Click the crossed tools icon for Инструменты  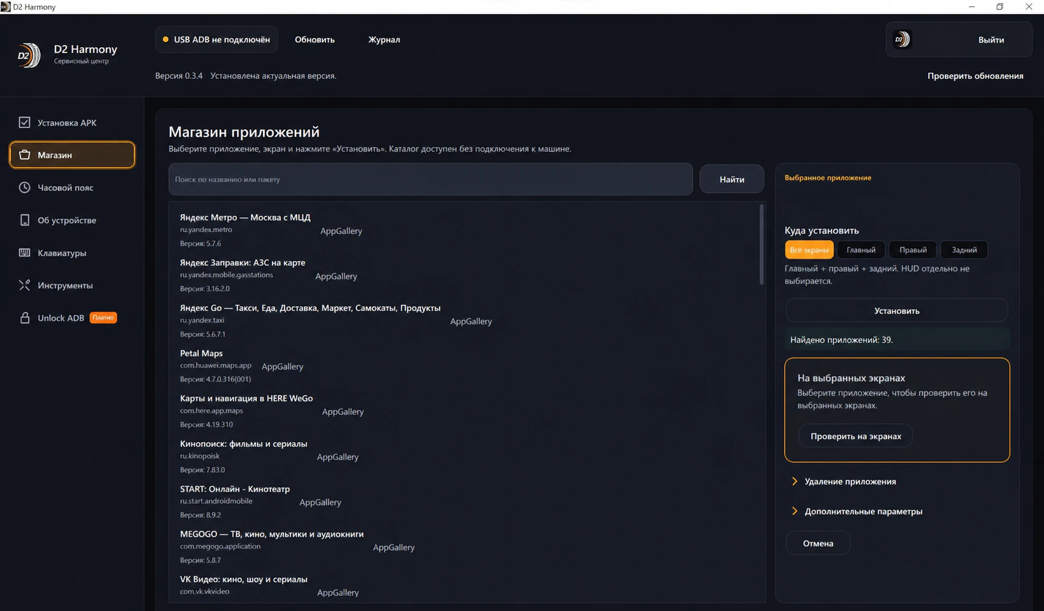[24, 285]
